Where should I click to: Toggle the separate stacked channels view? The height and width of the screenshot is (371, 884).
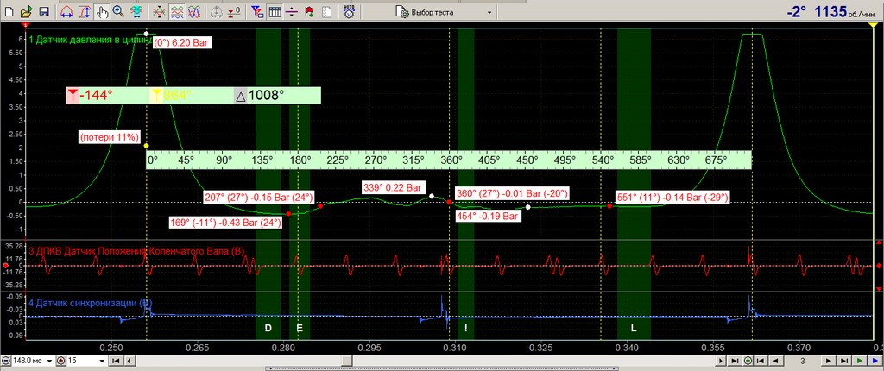[177, 11]
